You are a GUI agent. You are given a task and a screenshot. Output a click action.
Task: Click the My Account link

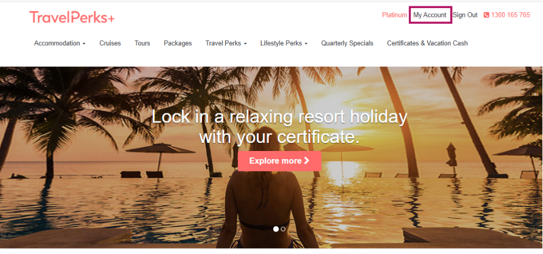430,15
